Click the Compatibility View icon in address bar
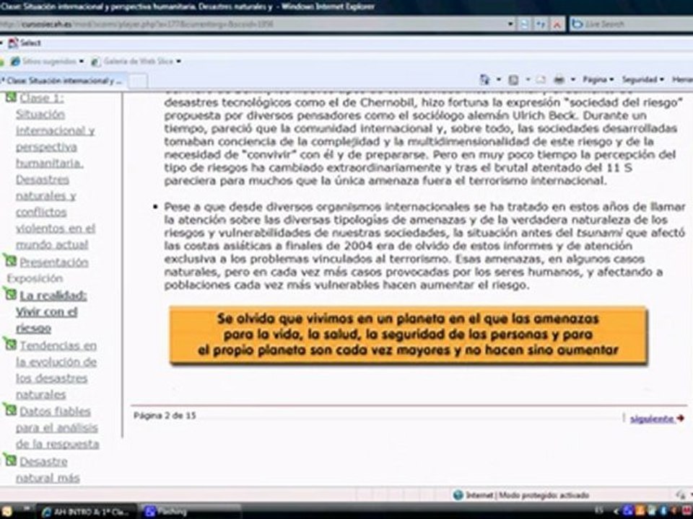 [x=524, y=25]
